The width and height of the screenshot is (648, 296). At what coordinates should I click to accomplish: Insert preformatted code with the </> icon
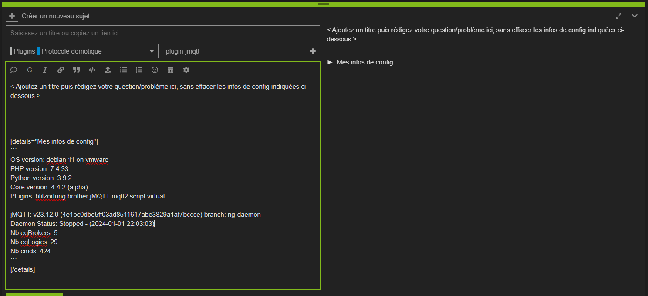tap(92, 70)
